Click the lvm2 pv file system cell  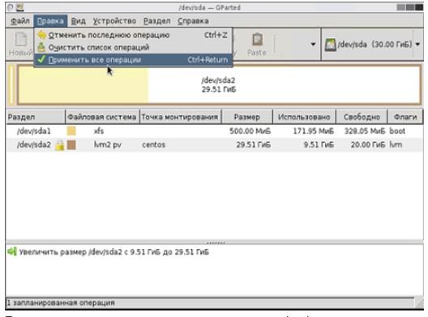click(108, 144)
